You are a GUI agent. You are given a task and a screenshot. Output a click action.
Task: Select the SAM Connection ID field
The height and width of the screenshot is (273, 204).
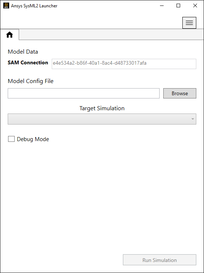click(124, 64)
